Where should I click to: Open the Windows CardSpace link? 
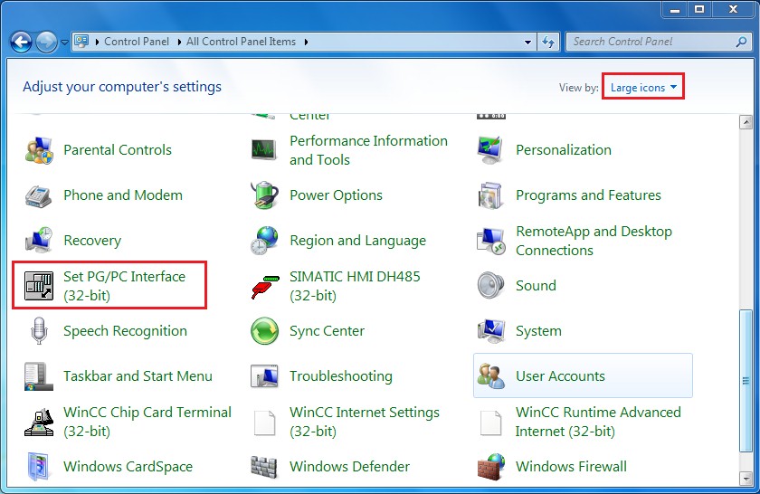point(128,466)
